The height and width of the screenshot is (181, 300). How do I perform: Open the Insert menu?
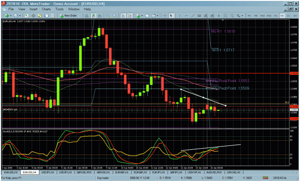33,9
